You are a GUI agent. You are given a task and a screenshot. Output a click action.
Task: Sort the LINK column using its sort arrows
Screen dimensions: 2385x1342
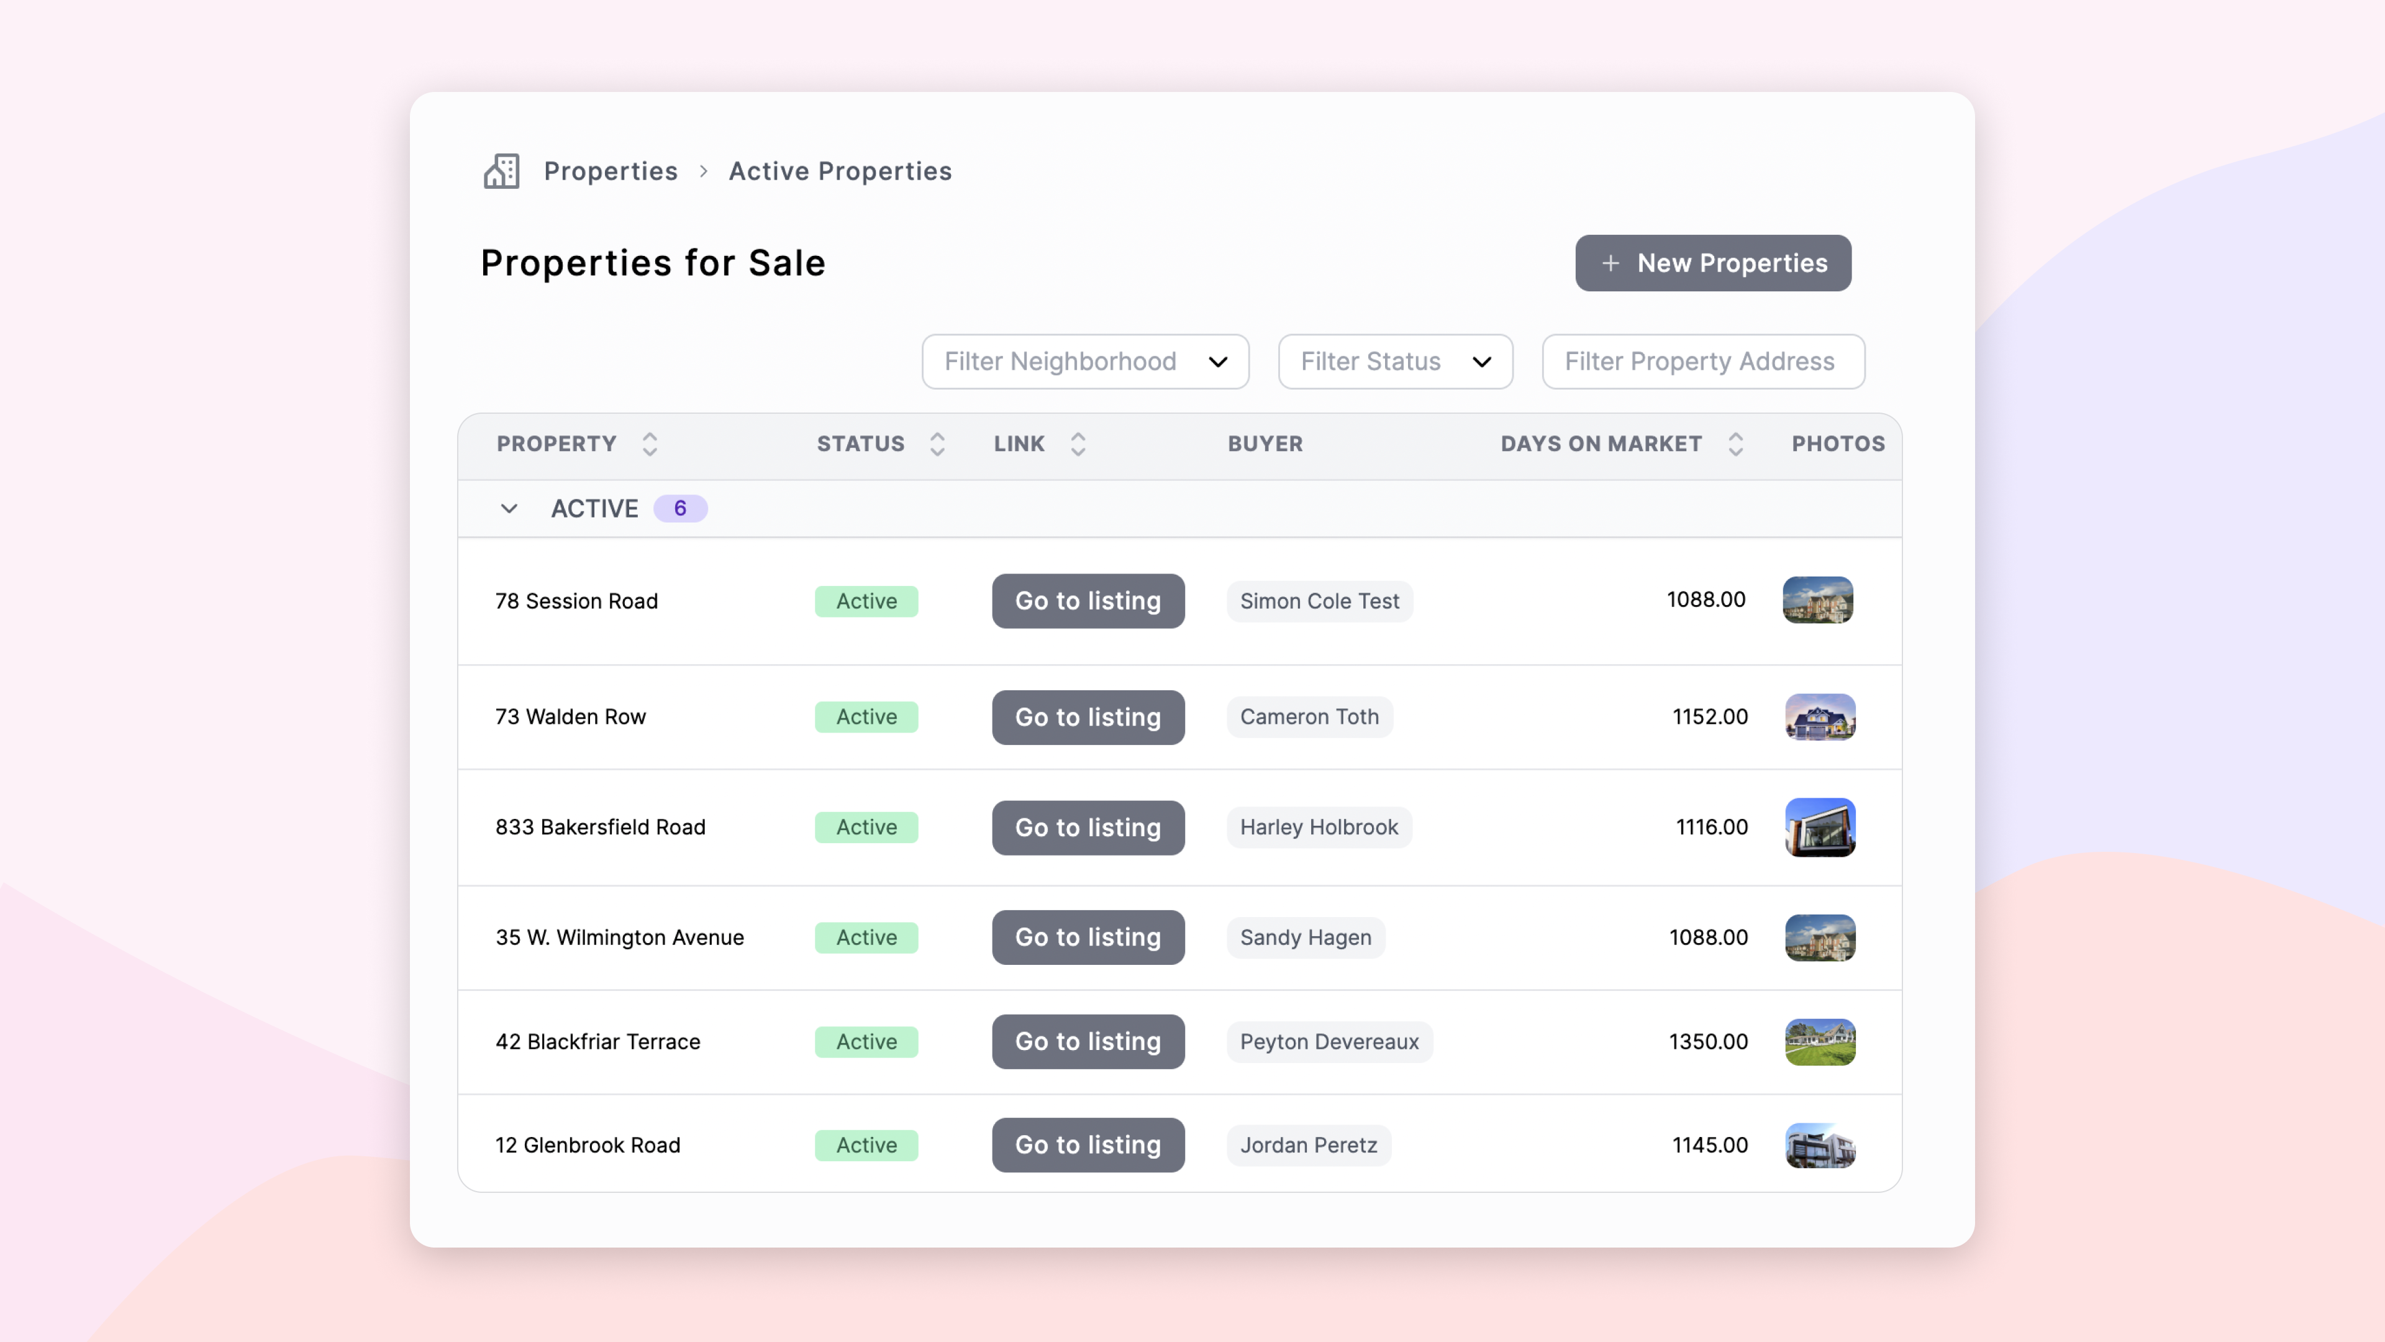coord(1078,445)
